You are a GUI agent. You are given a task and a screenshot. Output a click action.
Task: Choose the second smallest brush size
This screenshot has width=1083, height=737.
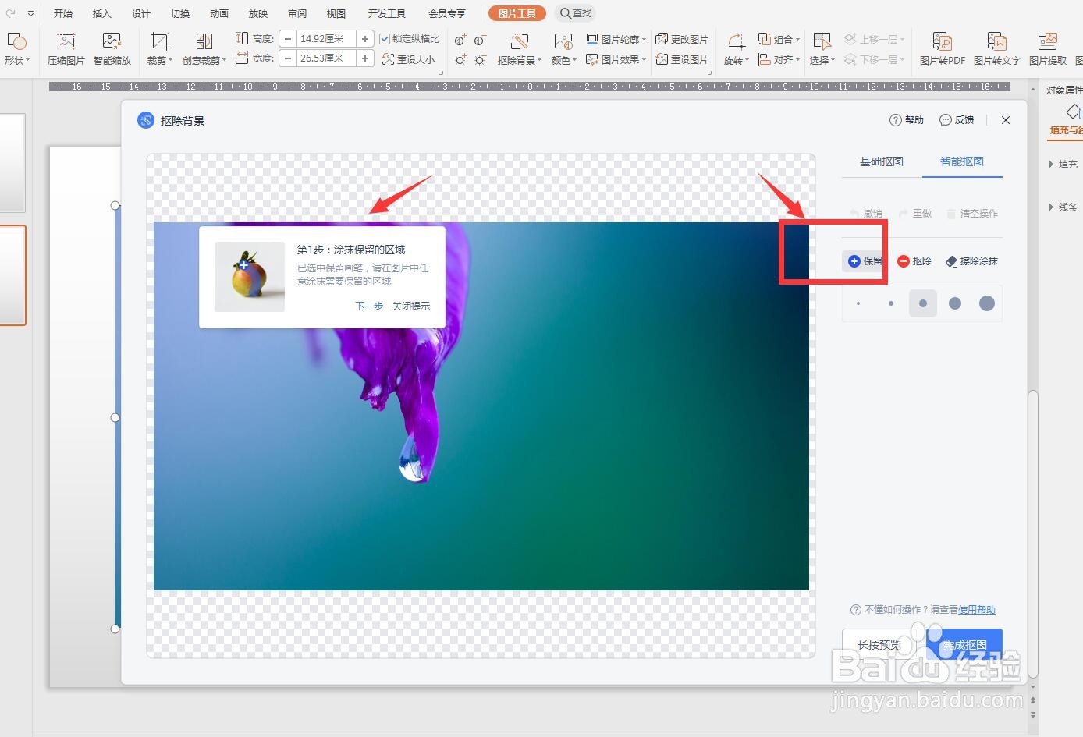click(891, 303)
